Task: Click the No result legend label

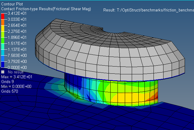Action: 16,72
